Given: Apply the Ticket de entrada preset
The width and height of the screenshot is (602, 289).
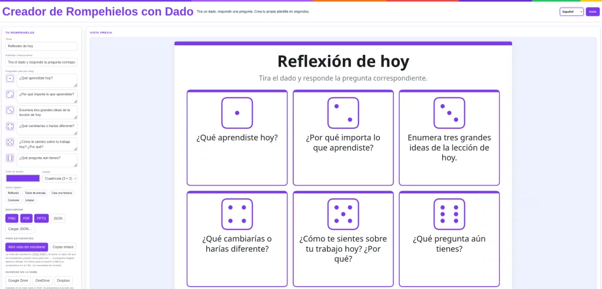Looking at the screenshot, I should click(35, 193).
